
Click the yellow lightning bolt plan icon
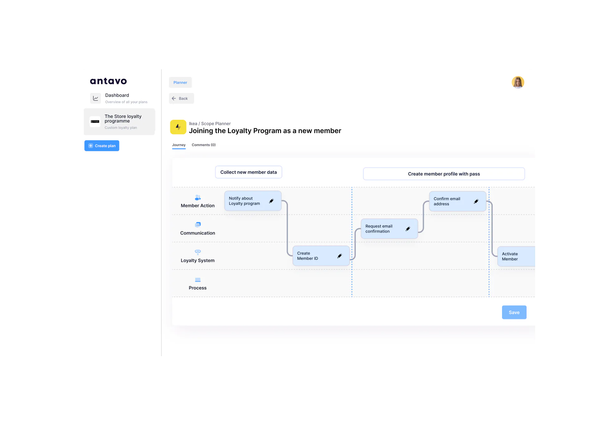(x=178, y=127)
